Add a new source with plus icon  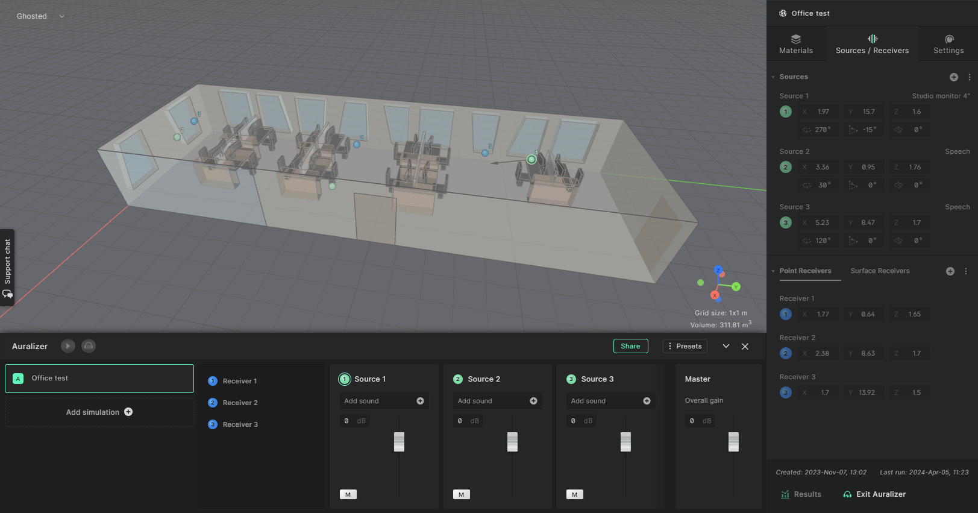click(x=954, y=77)
